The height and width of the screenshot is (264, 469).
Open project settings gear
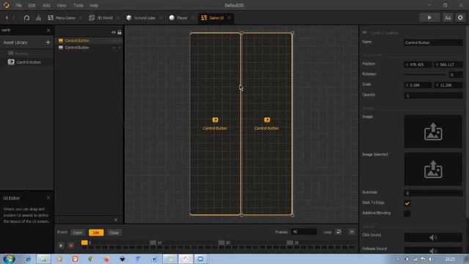[x=460, y=18]
